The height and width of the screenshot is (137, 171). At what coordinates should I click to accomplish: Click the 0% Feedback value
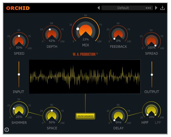[118, 41]
